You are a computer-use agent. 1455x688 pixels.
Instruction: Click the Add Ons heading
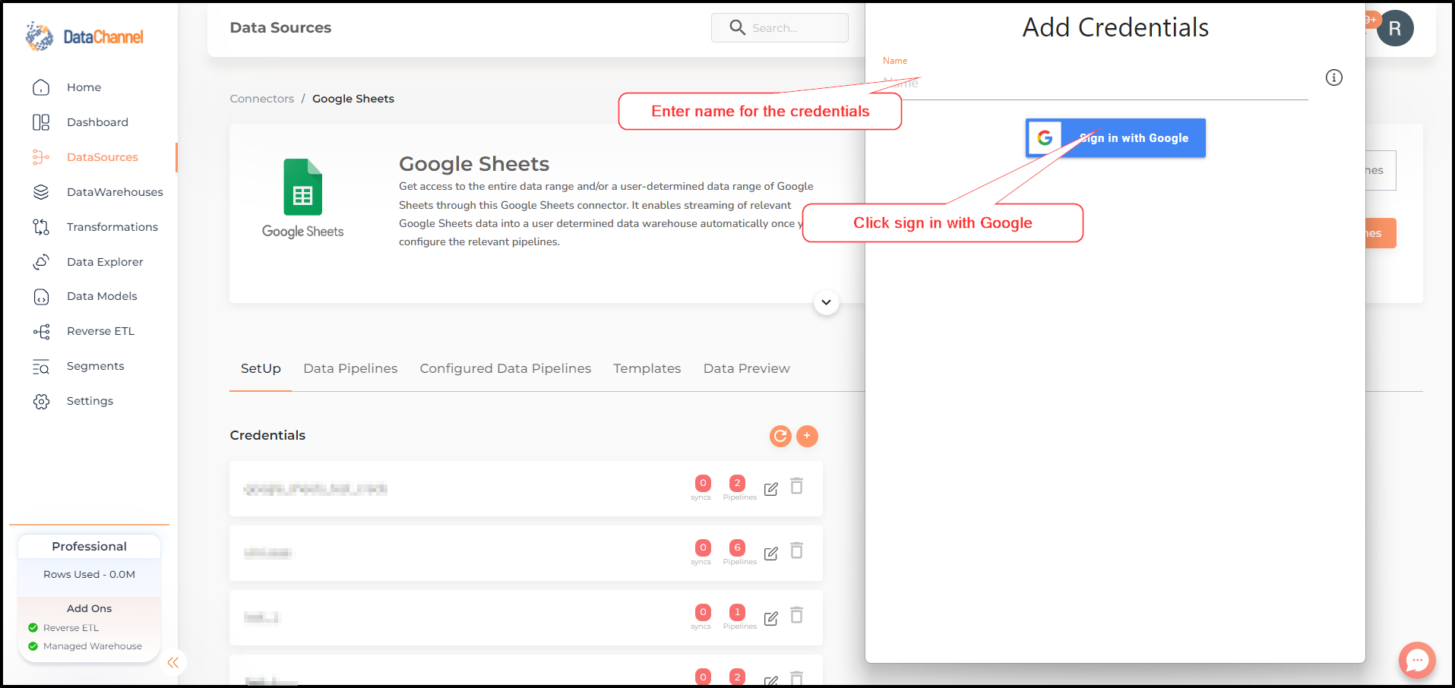[x=89, y=609]
